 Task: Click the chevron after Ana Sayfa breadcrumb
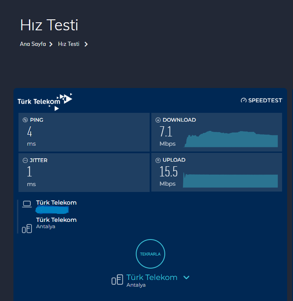point(51,44)
